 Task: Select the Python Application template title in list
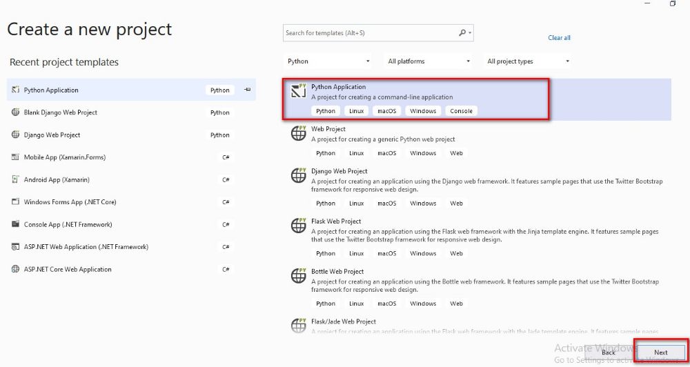coord(338,87)
